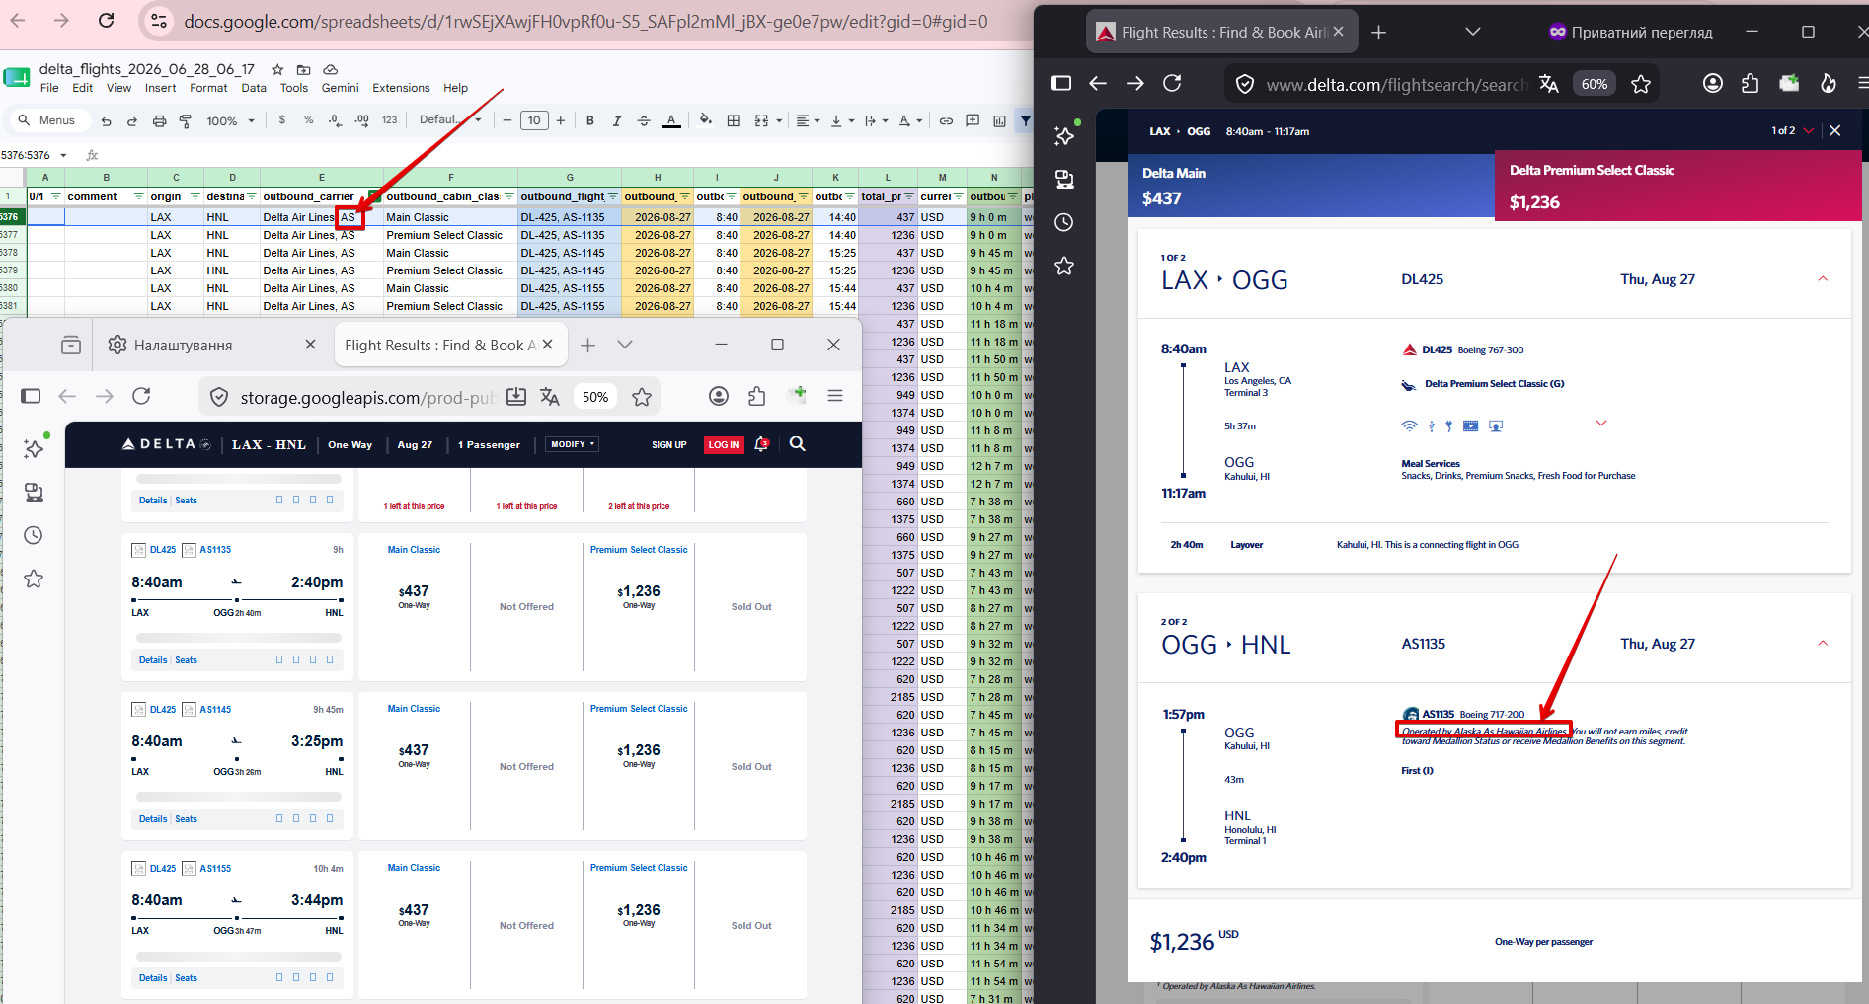Click the Menus search box in Sheets
This screenshot has height=1004, width=1869.
coord(49,120)
